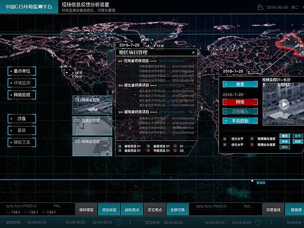This screenshot has height=228, width=304.
Task: Expand the 河南省环保项目 group
Action: coord(137,61)
